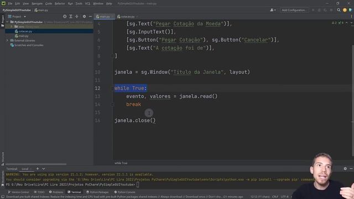
Task: Click the orange IDE updates icon
Action: tap(345, 10)
